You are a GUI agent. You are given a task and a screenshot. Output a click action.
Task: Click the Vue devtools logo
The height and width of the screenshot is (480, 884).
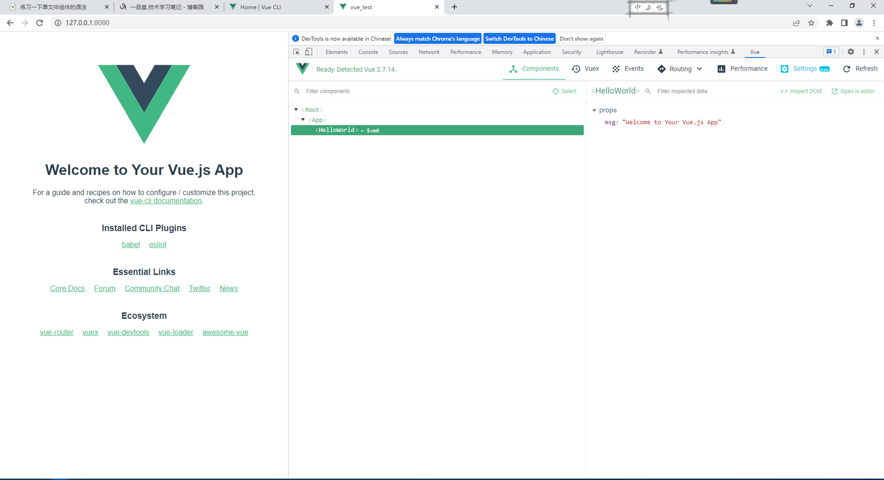(x=302, y=69)
